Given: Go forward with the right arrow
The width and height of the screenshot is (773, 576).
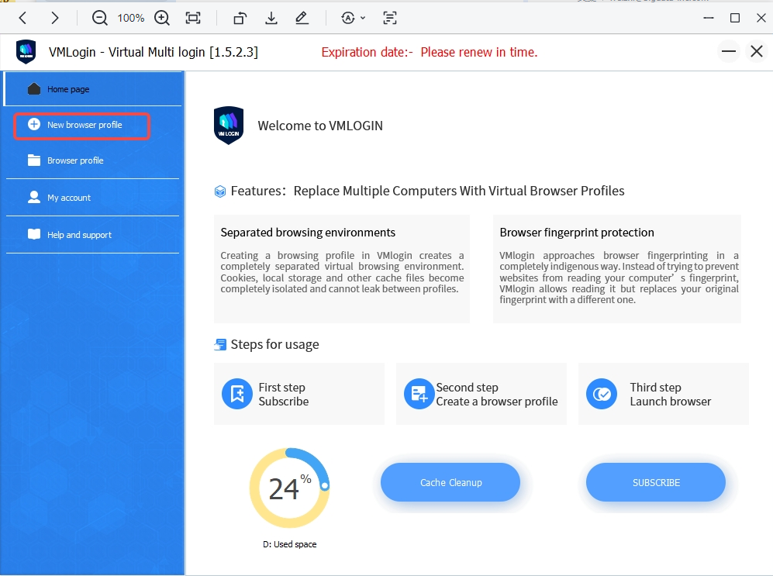Looking at the screenshot, I should click(x=55, y=19).
